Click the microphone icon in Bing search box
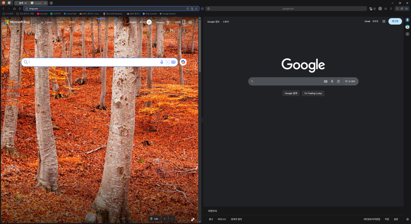Image resolution: width=411 pixels, height=224 pixels. pyautogui.click(x=162, y=62)
